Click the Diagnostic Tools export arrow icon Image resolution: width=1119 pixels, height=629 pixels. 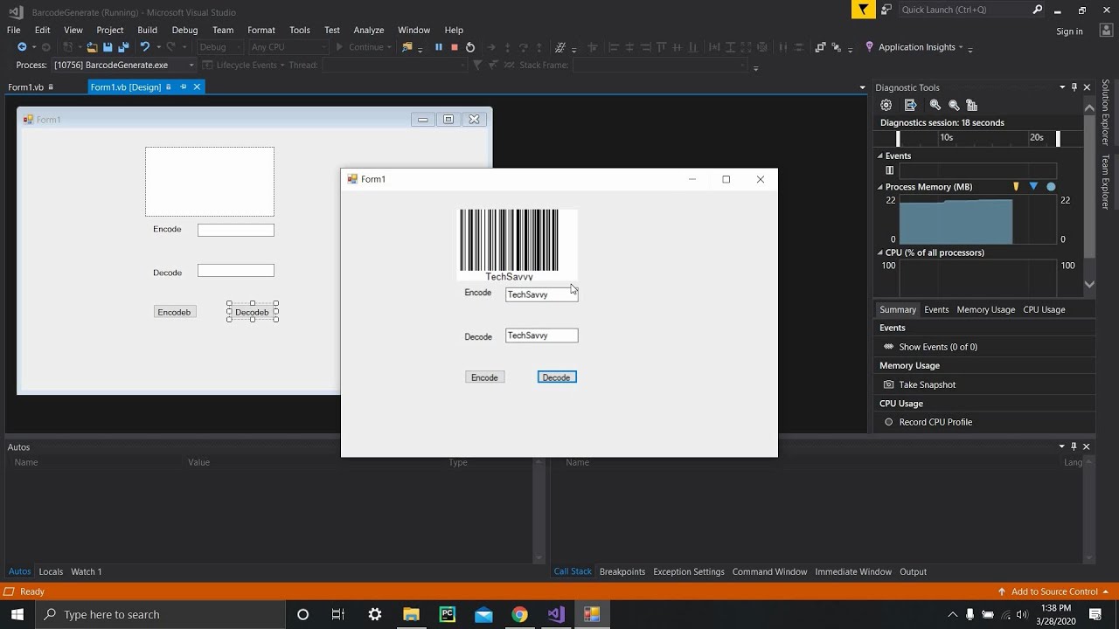click(910, 105)
